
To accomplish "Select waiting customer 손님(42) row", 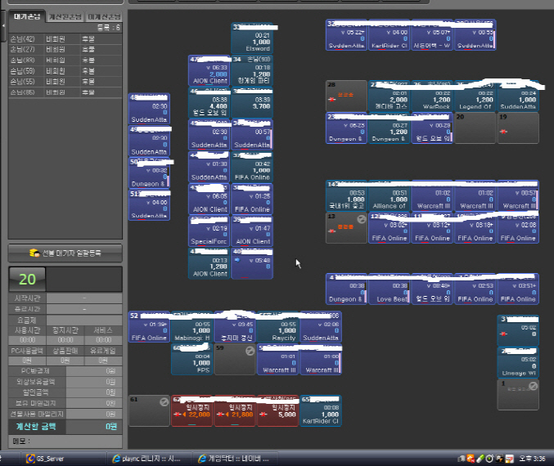I will (65, 39).
